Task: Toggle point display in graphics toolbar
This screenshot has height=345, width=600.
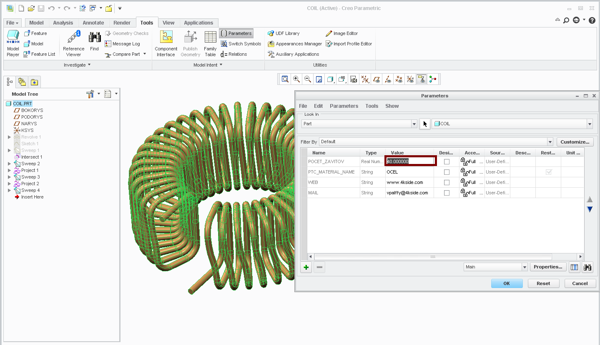Action: point(399,79)
